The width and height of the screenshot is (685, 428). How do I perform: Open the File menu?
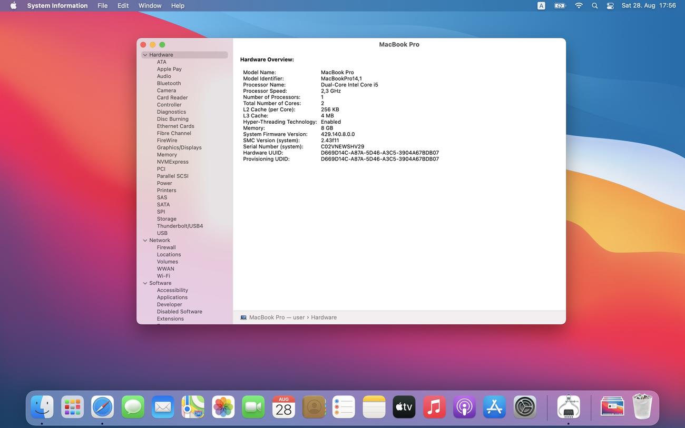coord(103,6)
